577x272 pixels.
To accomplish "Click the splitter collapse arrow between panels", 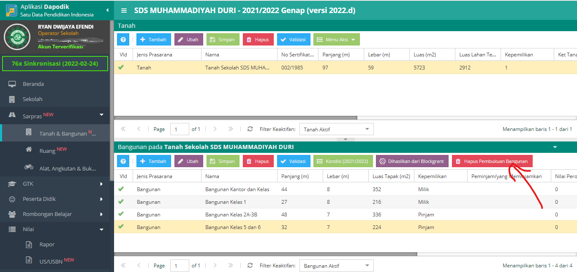I will (x=346, y=139).
